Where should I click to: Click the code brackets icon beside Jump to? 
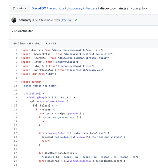[x=130, y=8]
